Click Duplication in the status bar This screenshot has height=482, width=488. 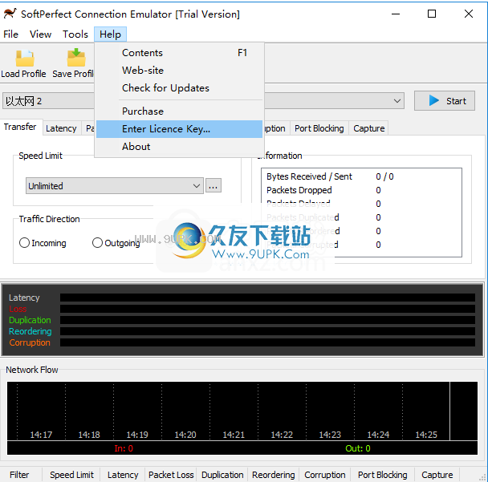(222, 475)
